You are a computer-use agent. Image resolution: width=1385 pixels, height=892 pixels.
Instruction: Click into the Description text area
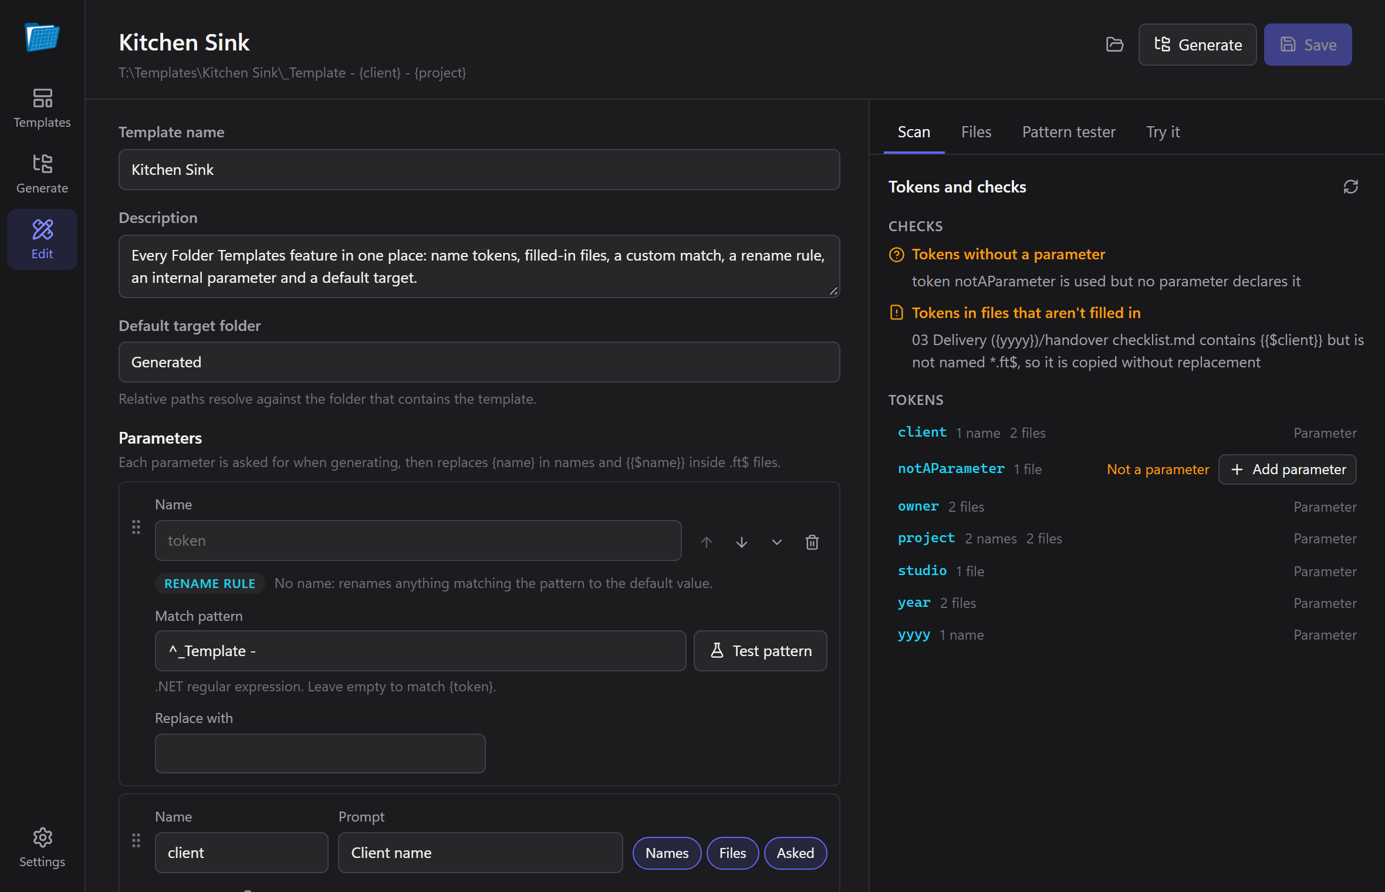479,266
